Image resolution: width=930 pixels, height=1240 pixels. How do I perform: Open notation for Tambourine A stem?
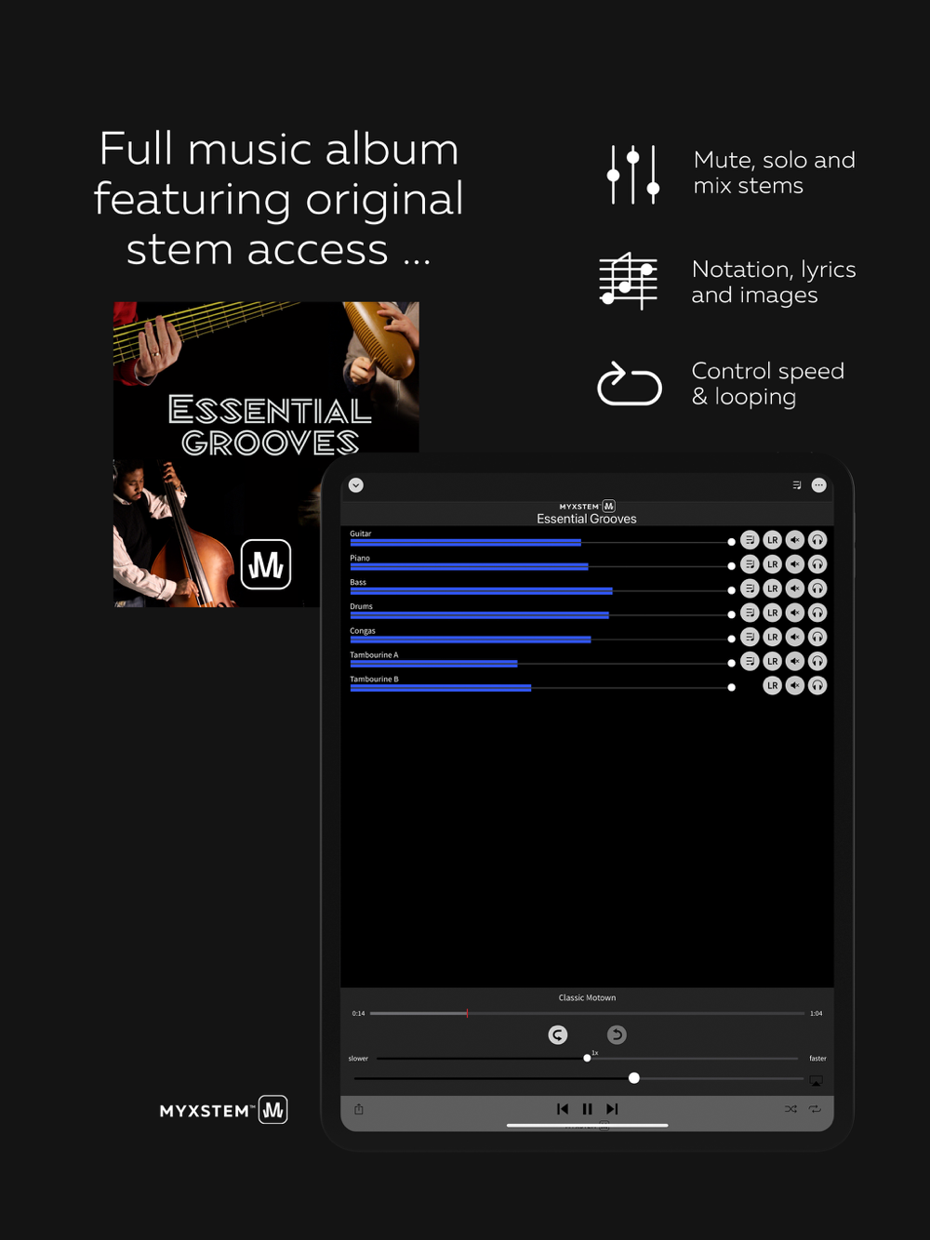click(750, 661)
